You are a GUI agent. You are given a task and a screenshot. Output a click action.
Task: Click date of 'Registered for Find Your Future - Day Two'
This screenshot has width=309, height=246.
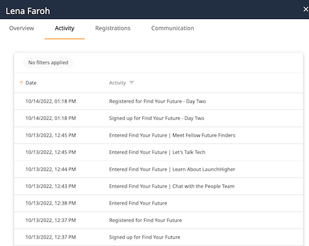pos(51,101)
